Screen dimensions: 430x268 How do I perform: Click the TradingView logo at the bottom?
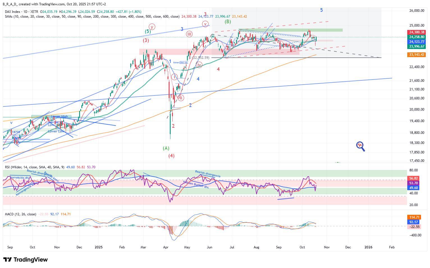26,260
